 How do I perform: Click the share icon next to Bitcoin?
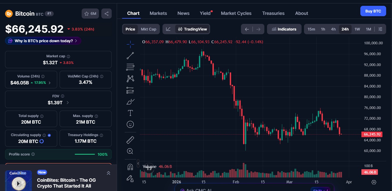[x=106, y=13]
